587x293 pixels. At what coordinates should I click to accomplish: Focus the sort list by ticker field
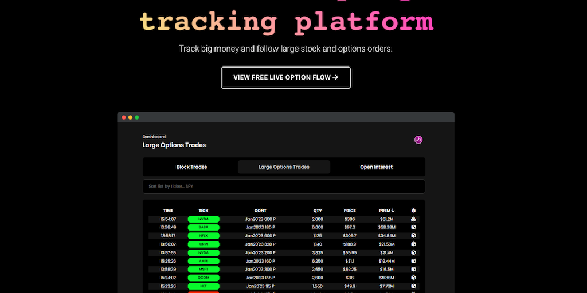click(x=284, y=187)
